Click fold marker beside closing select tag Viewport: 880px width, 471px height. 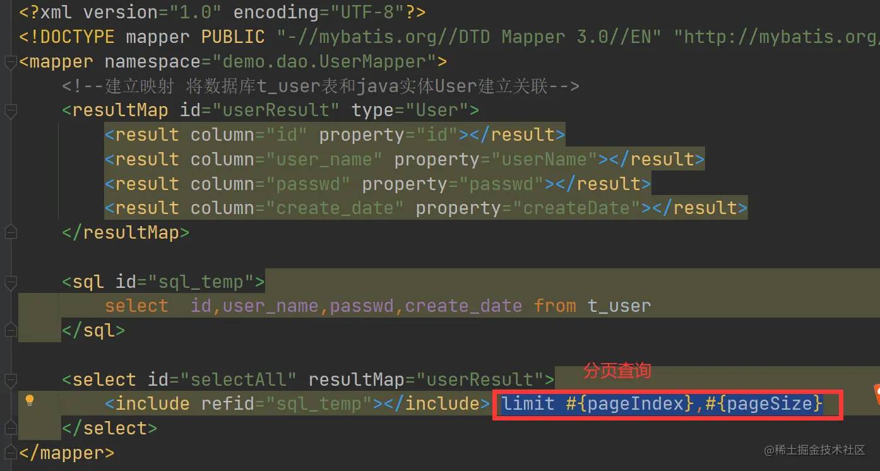pyautogui.click(x=9, y=429)
